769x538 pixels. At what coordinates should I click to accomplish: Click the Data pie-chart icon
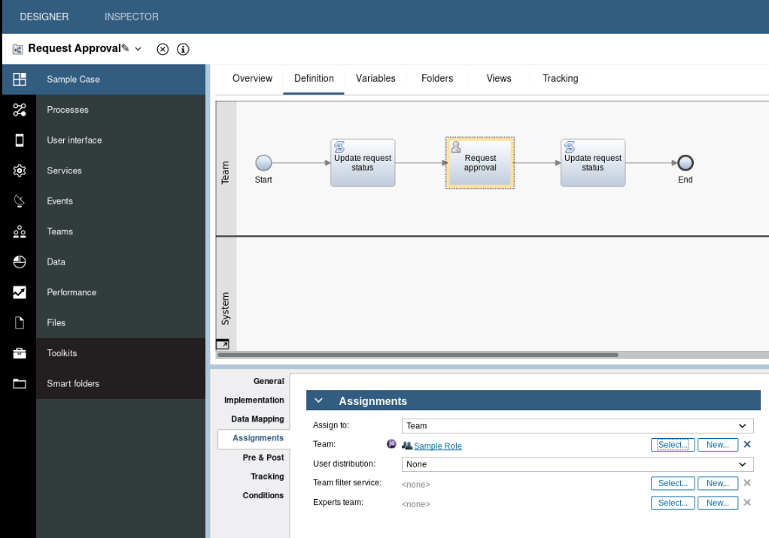[19, 261]
